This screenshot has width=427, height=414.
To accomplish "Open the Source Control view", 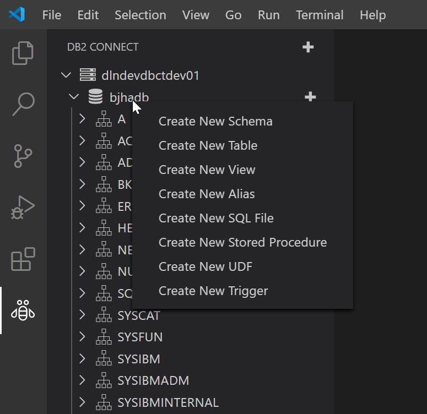I will coord(23,156).
